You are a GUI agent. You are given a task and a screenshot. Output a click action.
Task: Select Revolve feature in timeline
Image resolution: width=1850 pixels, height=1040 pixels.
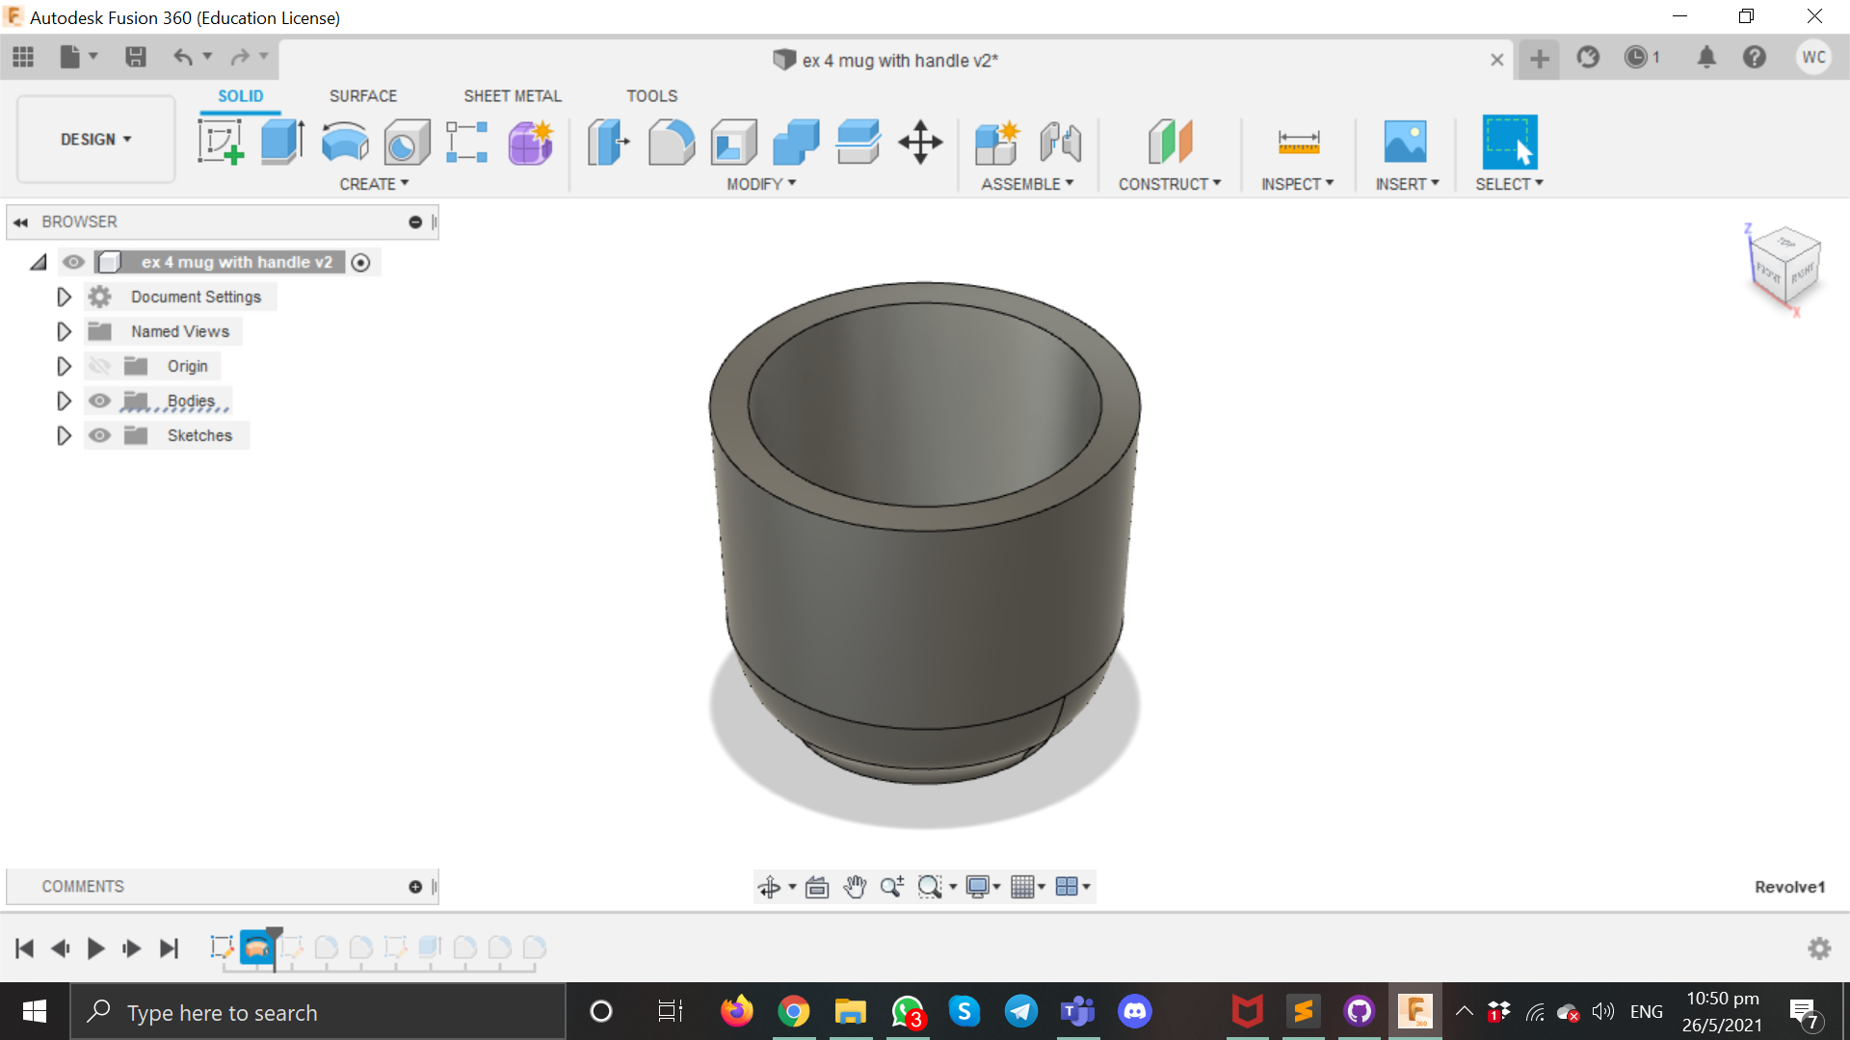click(x=256, y=949)
